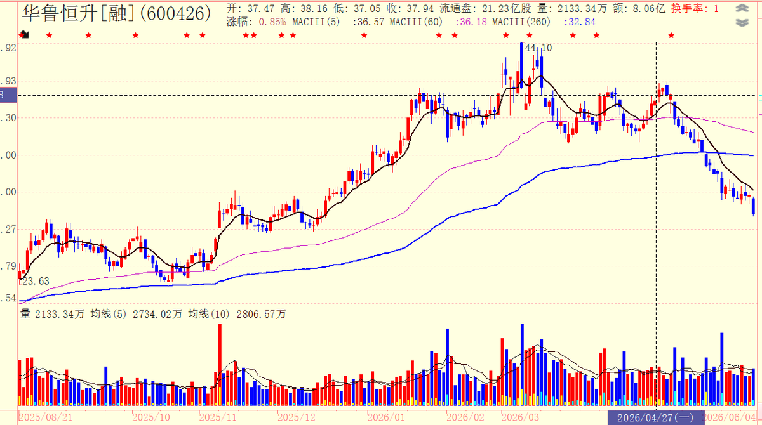Click the double up-chevron icon at top right
Screen dimensions: 762x425
coord(741,9)
